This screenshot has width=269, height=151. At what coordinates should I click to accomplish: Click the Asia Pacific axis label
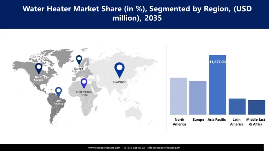click(217, 119)
